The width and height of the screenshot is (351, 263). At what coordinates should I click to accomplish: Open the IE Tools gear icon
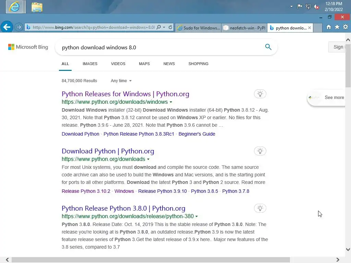click(346, 27)
